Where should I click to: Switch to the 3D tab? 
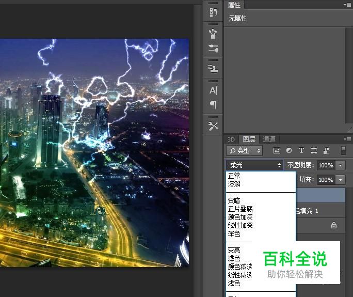pyautogui.click(x=231, y=139)
